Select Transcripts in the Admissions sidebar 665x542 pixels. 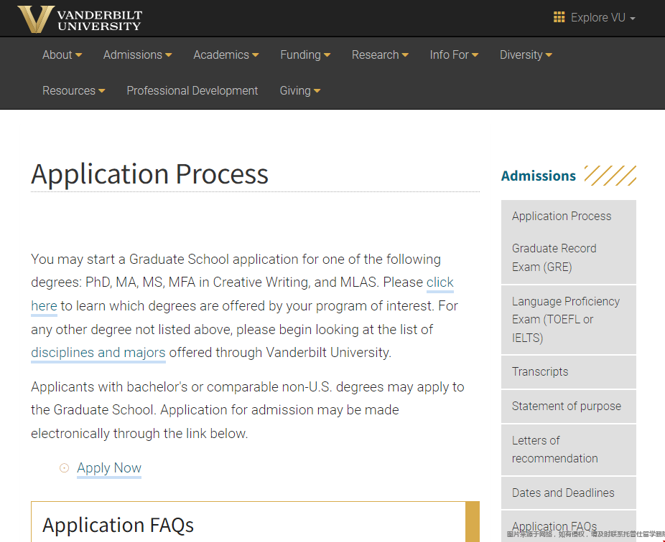pos(568,372)
